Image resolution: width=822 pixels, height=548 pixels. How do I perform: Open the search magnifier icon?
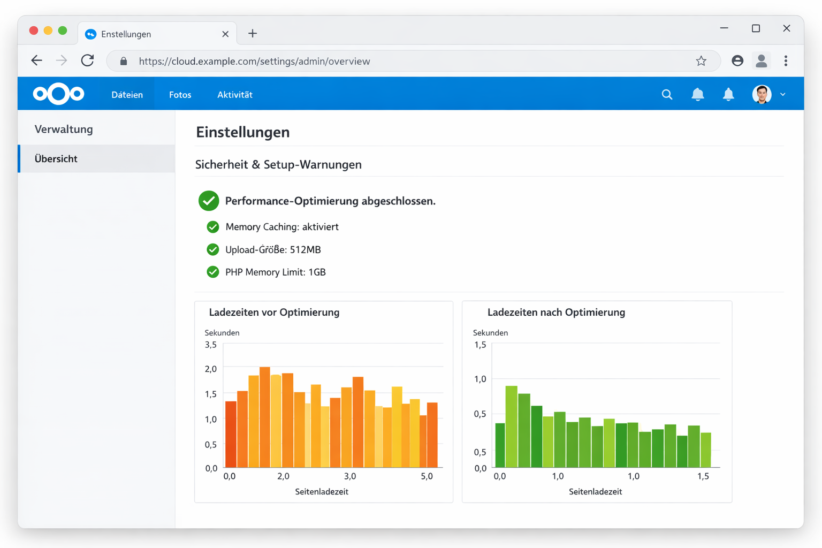(667, 94)
